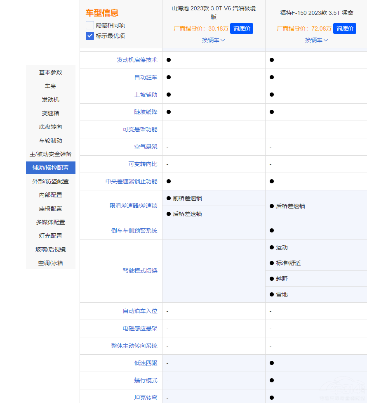Open 坦克转弯 parameter explanation link
Viewport: 367px width, 403px height.
[x=146, y=398]
